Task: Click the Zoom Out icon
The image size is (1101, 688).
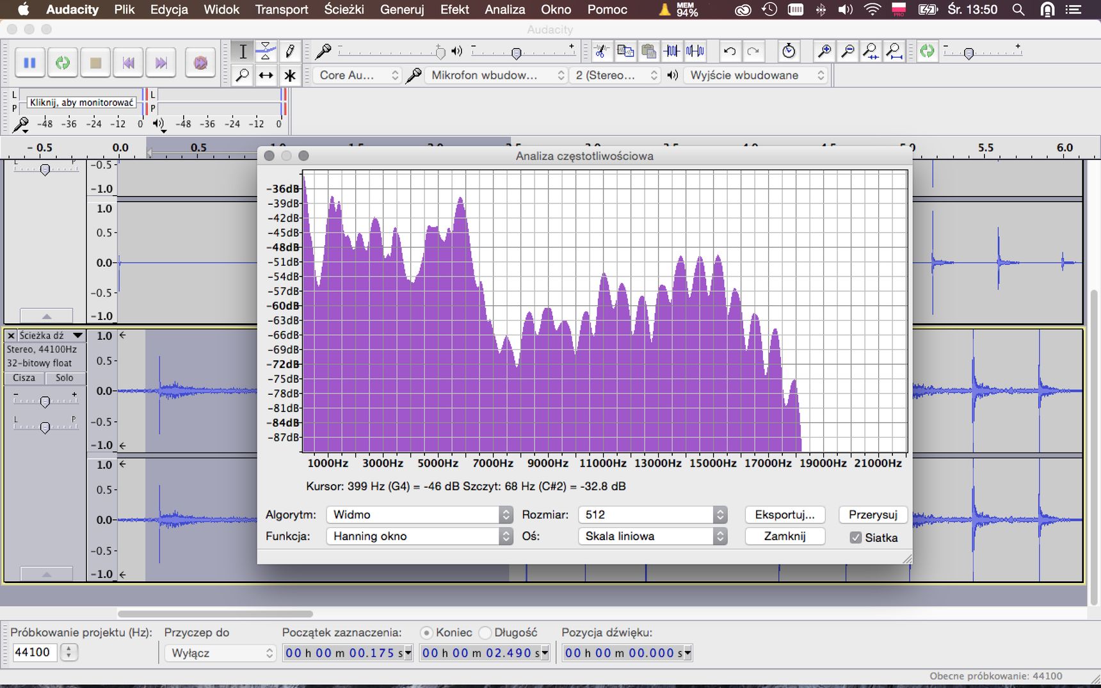Action: (x=848, y=51)
